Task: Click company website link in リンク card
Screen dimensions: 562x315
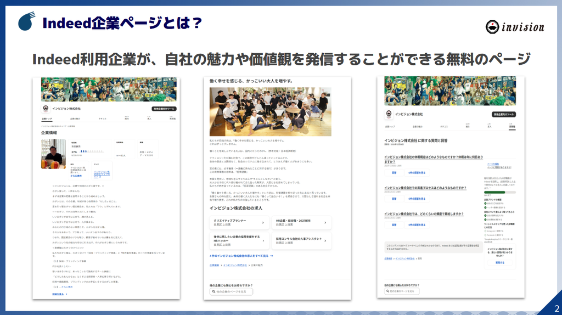Action: coord(102,174)
